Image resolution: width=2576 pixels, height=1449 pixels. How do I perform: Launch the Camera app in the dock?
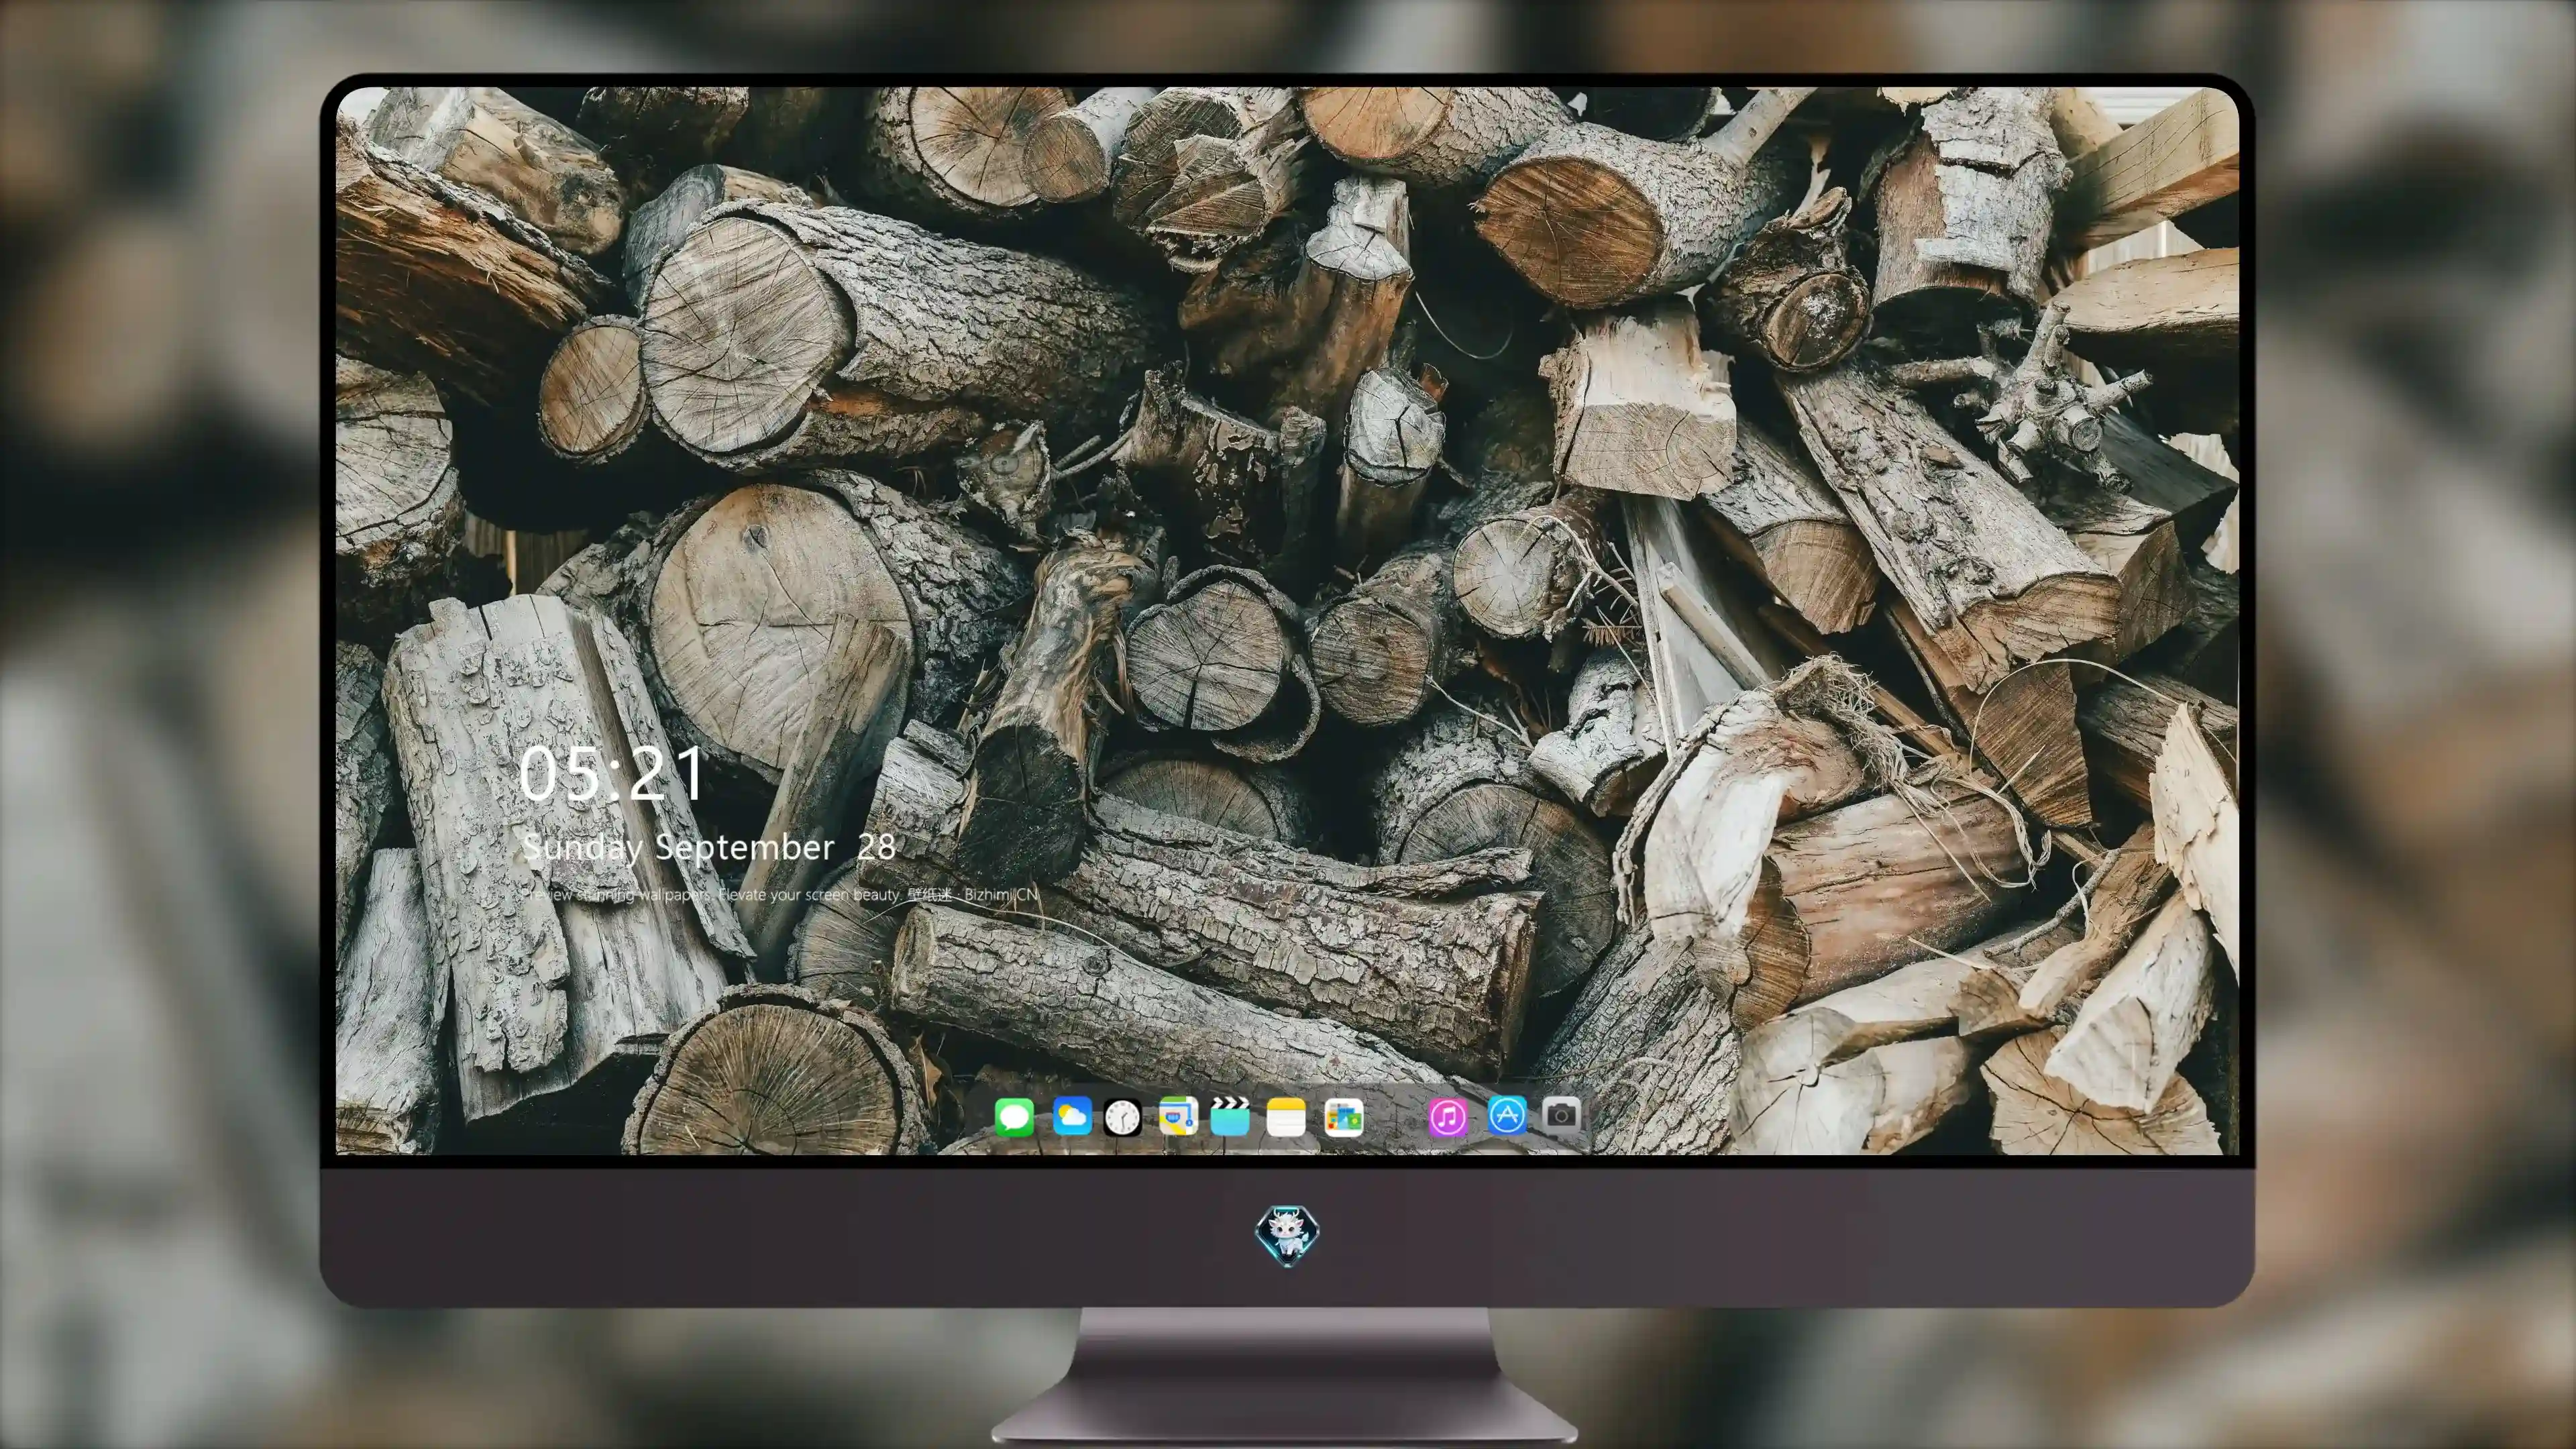pyautogui.click(x=1561, y=1114)
